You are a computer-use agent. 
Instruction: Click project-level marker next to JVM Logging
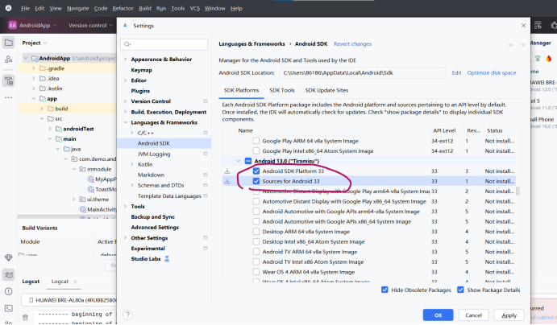click(x=206, y=154)
